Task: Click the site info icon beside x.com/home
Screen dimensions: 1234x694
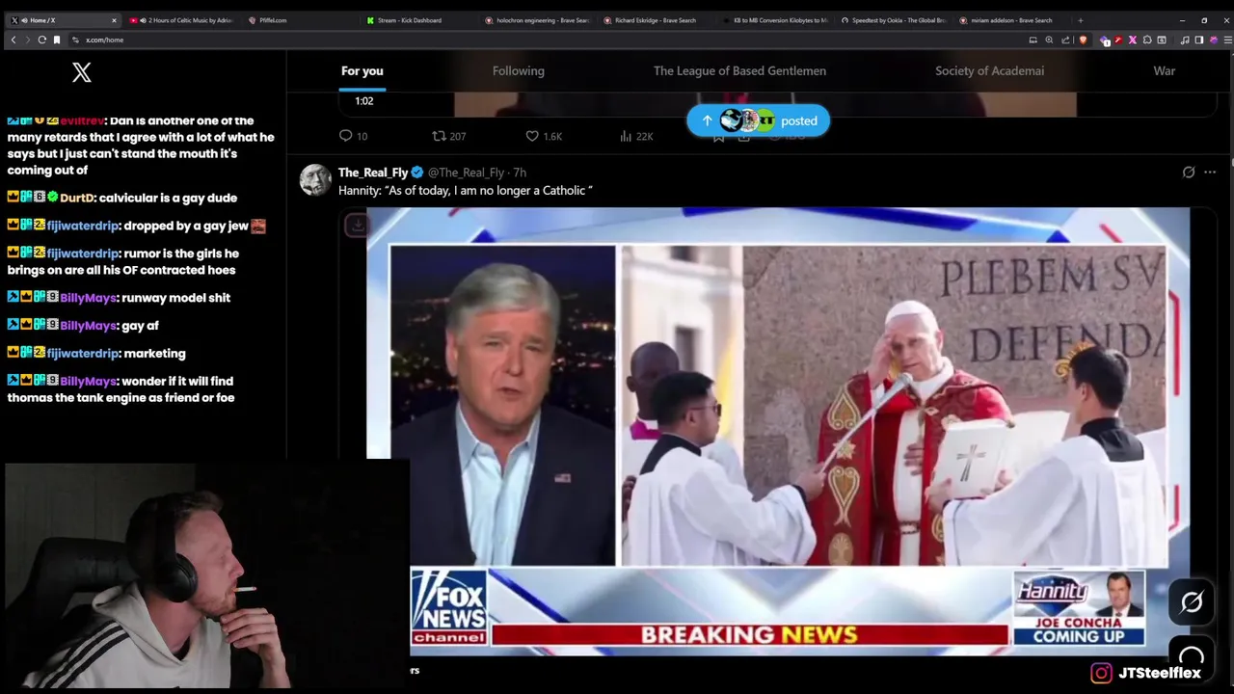Action: pyautogui.click(x=75, y=40)
